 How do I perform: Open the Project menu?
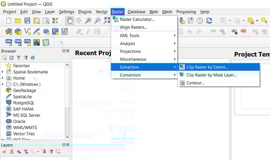(9, 12)
